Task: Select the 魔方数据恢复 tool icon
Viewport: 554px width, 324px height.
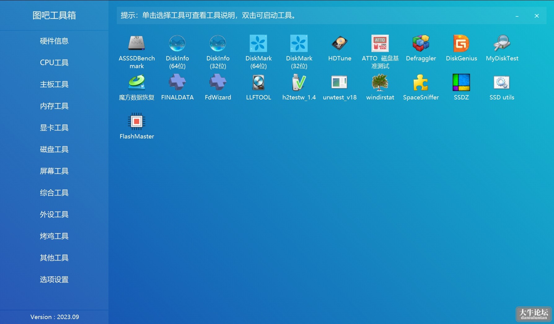Action: [x=137, y=82]
